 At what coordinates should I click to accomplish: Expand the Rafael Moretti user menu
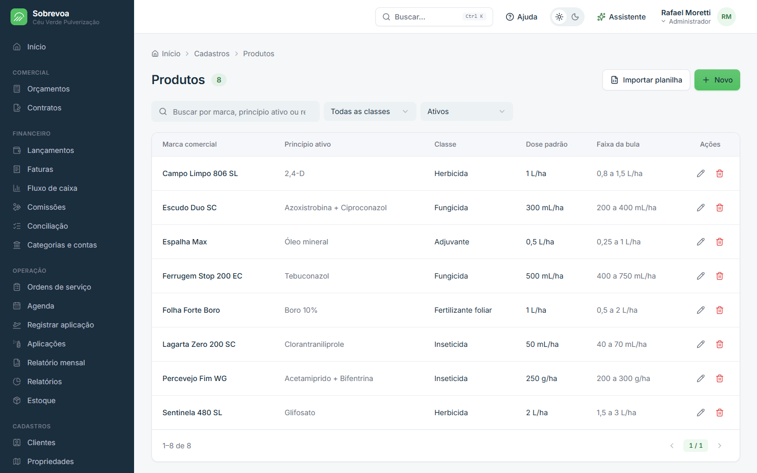tap(698, 17)
